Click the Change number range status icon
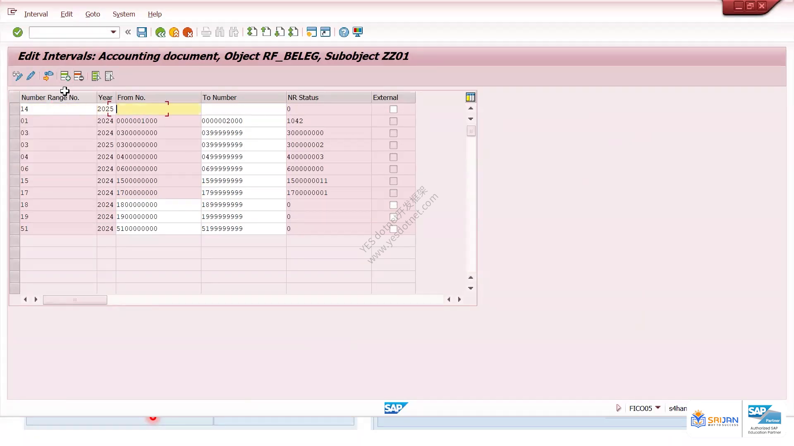Screen dimensions: 794x446 click(48, 76)
